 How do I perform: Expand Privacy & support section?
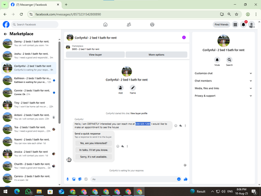(223, 96)
